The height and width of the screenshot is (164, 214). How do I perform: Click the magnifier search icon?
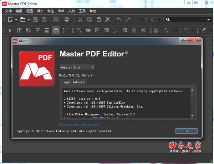[x=168, y=20]
